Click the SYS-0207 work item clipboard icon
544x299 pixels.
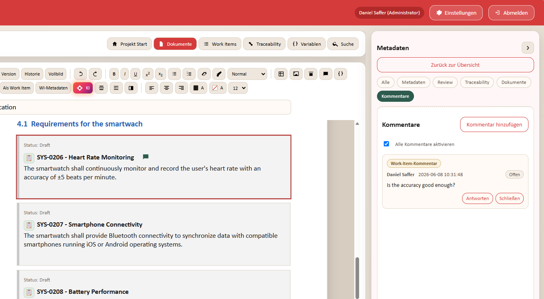[29, 225]
